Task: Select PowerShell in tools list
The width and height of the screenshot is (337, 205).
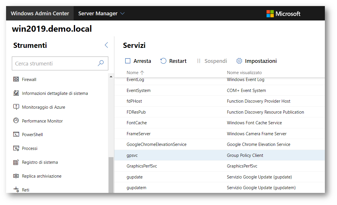Action: [x=32, y=135]
